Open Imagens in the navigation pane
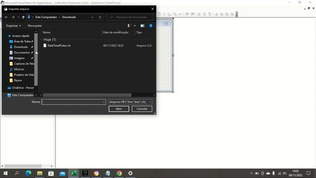Image resolution: width=316 pixels, height=178 pixels. (x=19, y=58)
